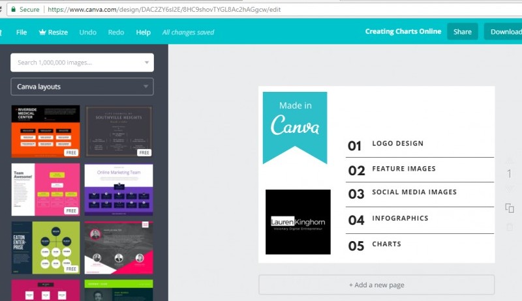Click the number 03 in design
522x301 pixels.
tap(356, 194)
